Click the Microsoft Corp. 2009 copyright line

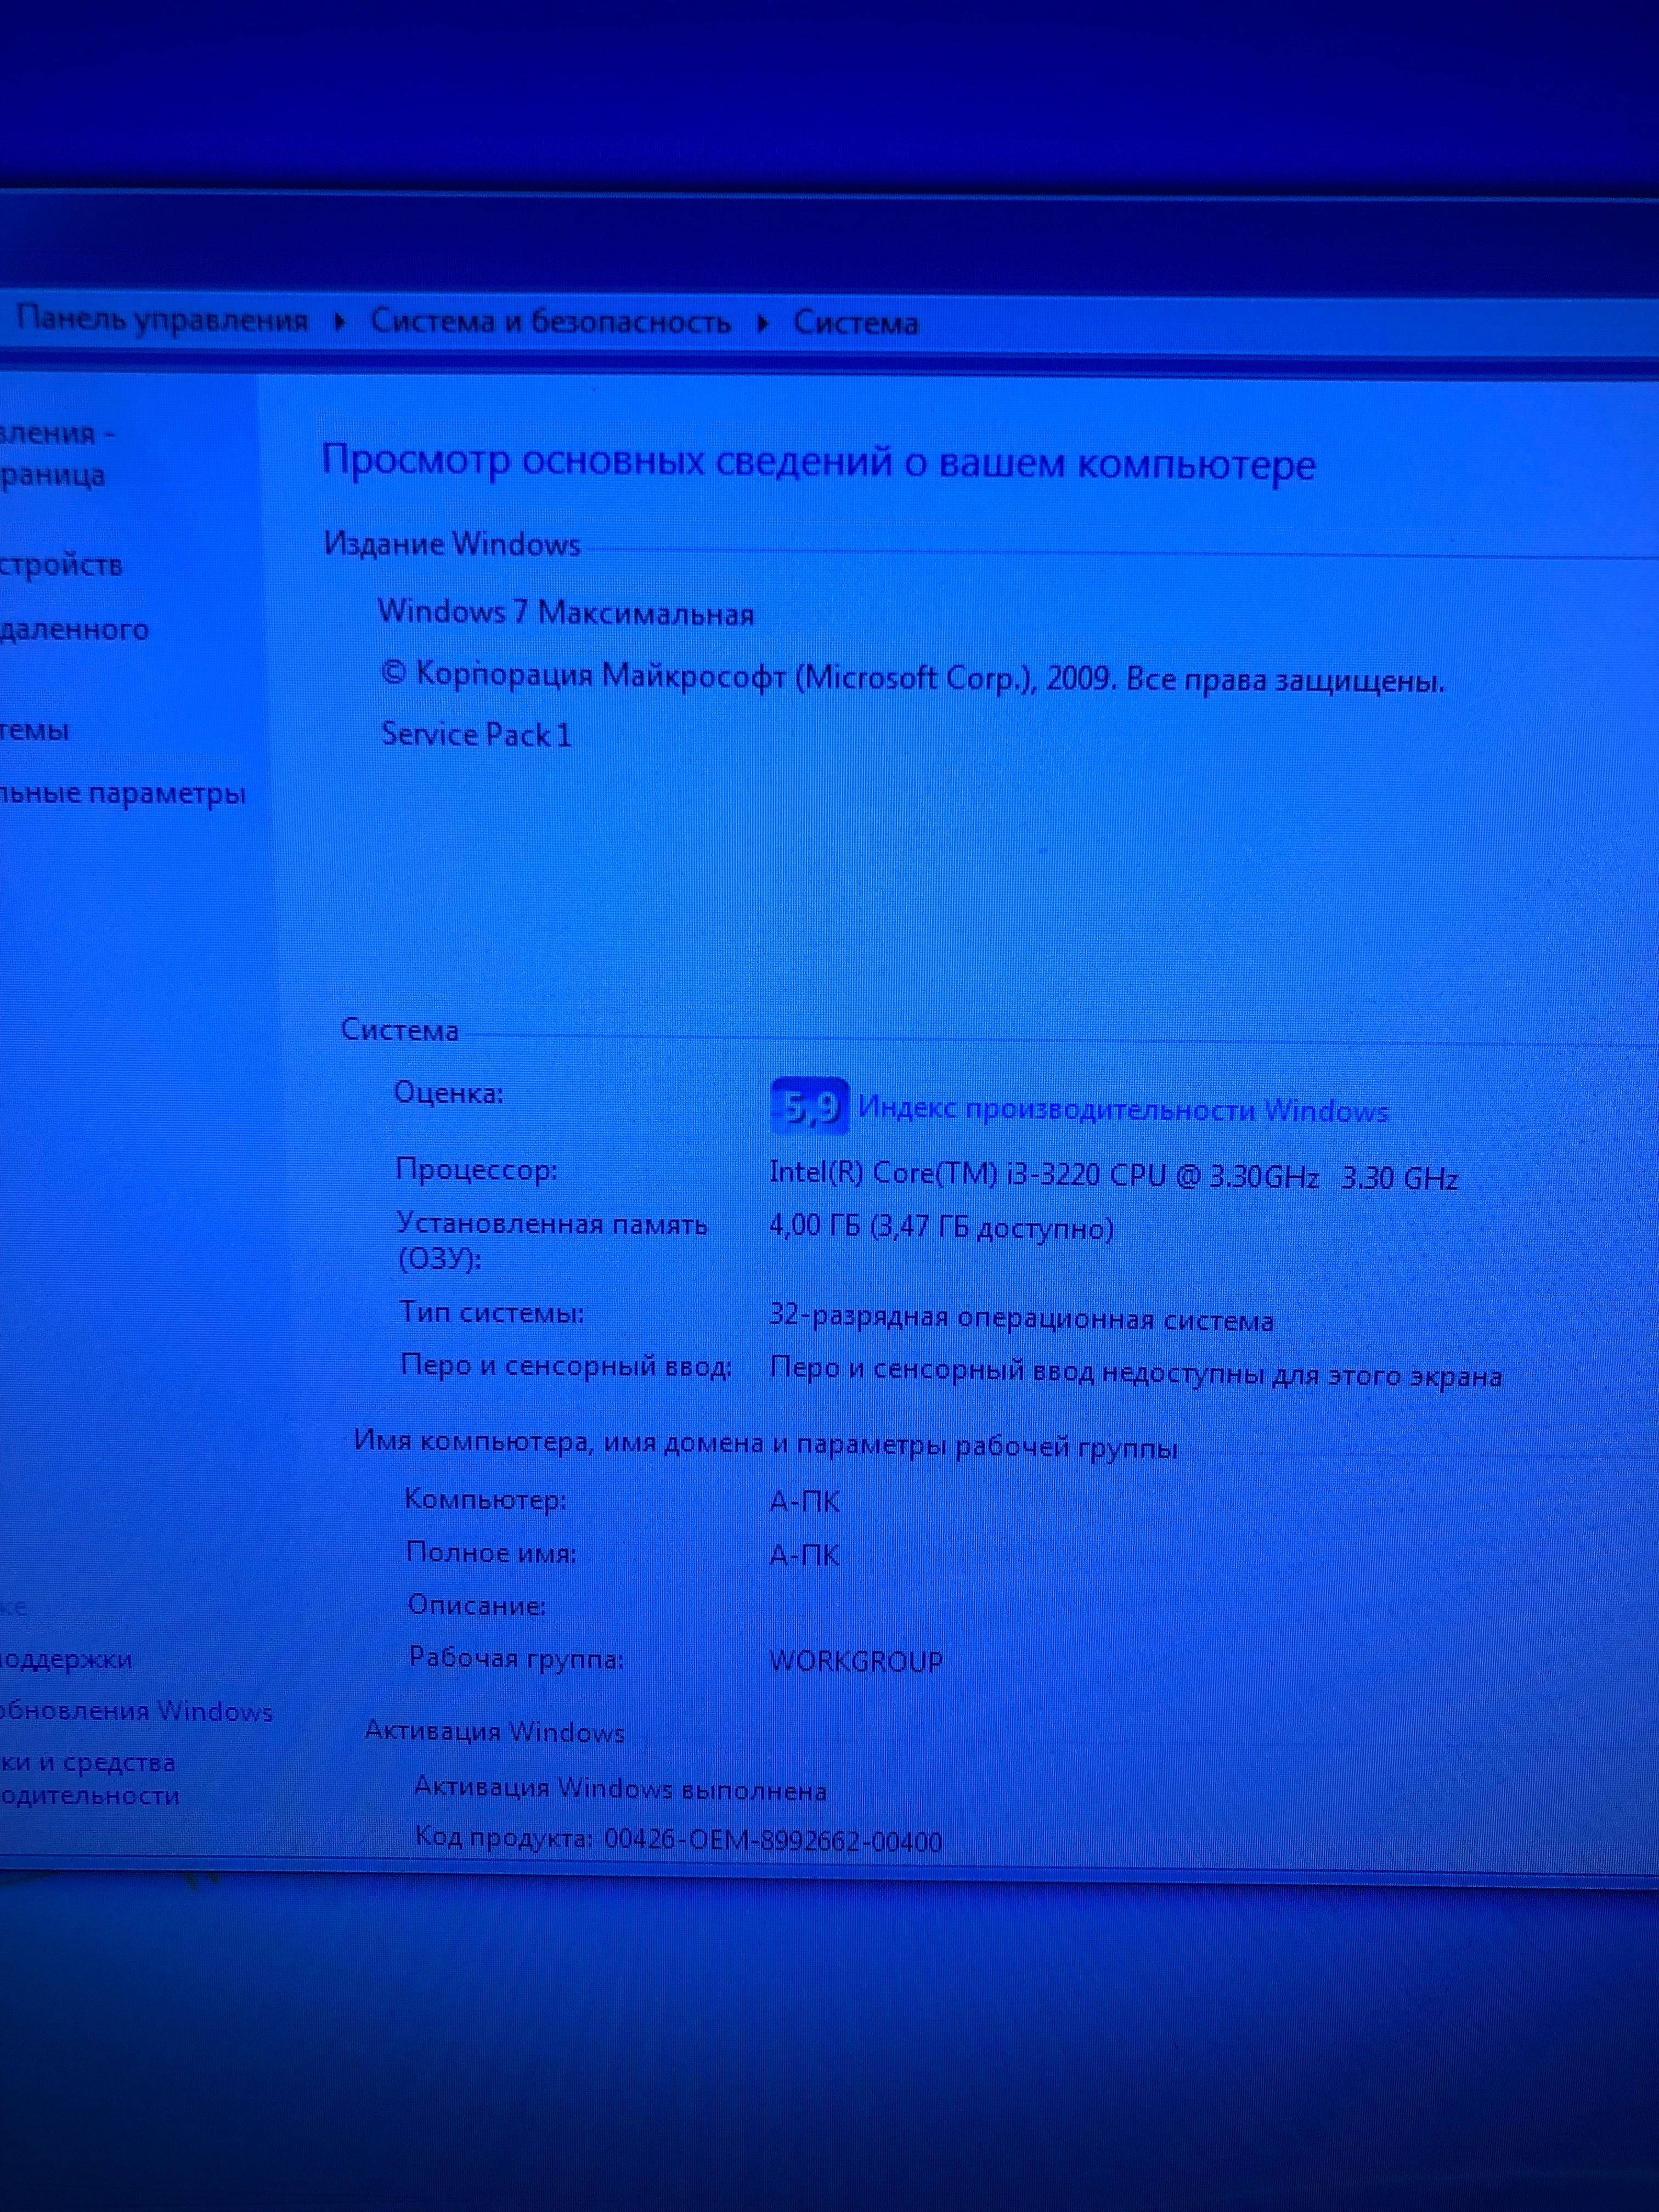pyautogui.click(x=913, y=678)
